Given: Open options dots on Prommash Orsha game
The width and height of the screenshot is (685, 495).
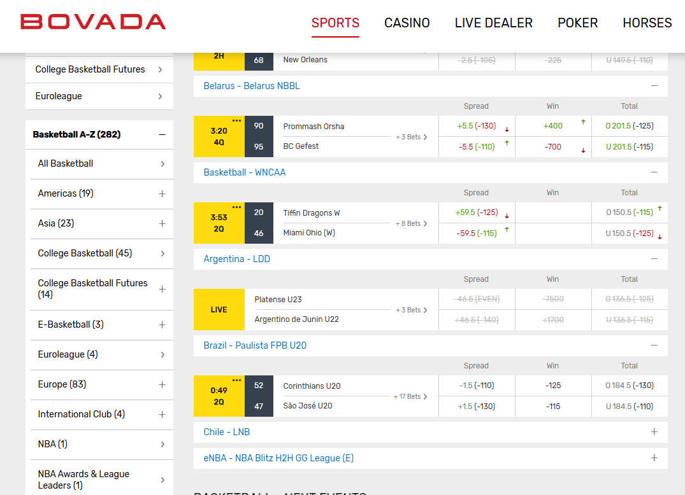Looking at the screenshot, I should pyautogui.click(x=237, y=120).
